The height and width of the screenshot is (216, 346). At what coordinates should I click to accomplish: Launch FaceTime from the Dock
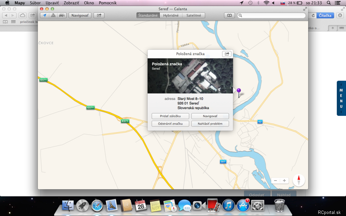click(199, 206)
